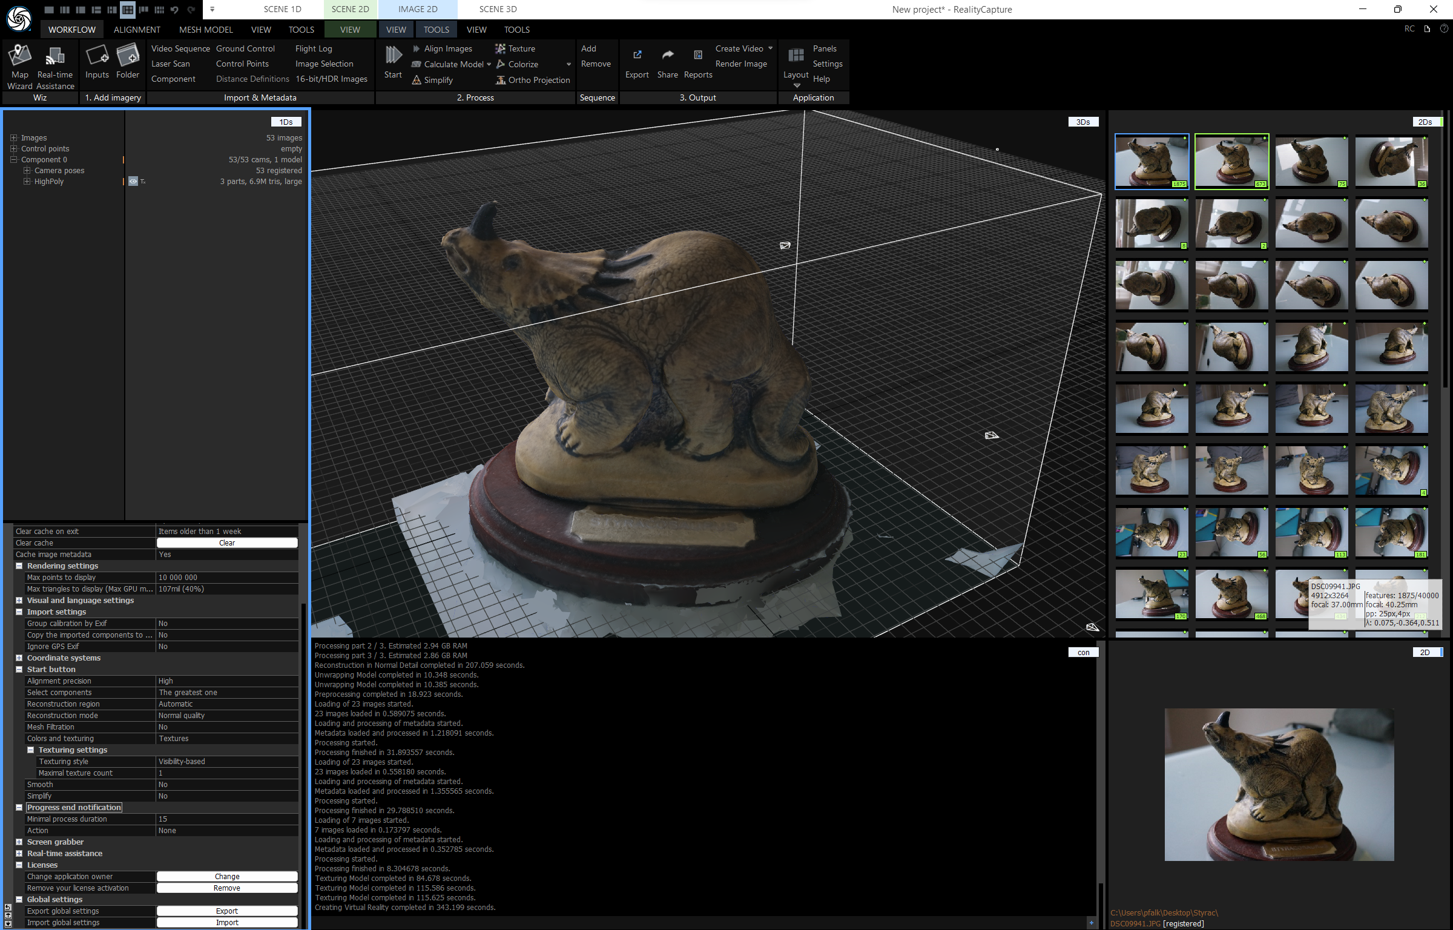The width and height of the screenshot is (1453, 930).
Task: Open the Create Video dropdown
Action: pos(769,48)
